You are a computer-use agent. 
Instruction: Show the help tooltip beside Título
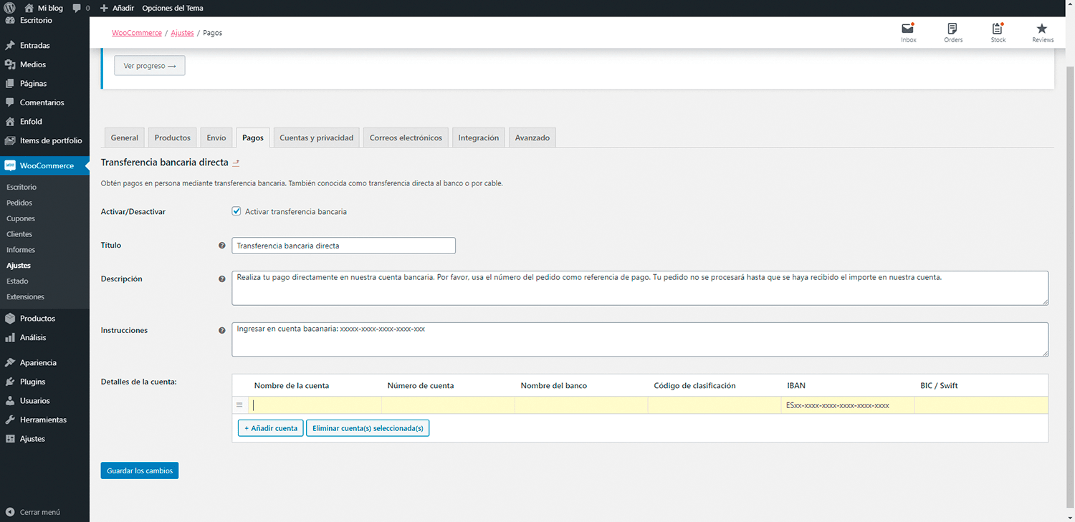pos(222,246)
